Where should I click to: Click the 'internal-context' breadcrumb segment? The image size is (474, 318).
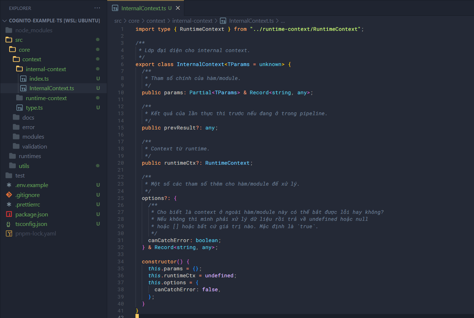pyautogui.click(x=192, y=21)
